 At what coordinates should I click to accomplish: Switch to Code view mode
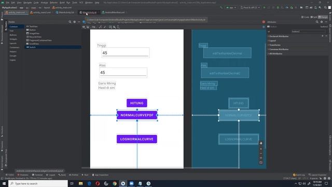coord(305,17)
